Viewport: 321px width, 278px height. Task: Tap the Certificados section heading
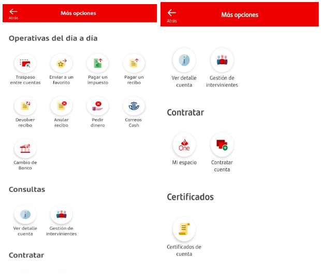tap(190, 197)
